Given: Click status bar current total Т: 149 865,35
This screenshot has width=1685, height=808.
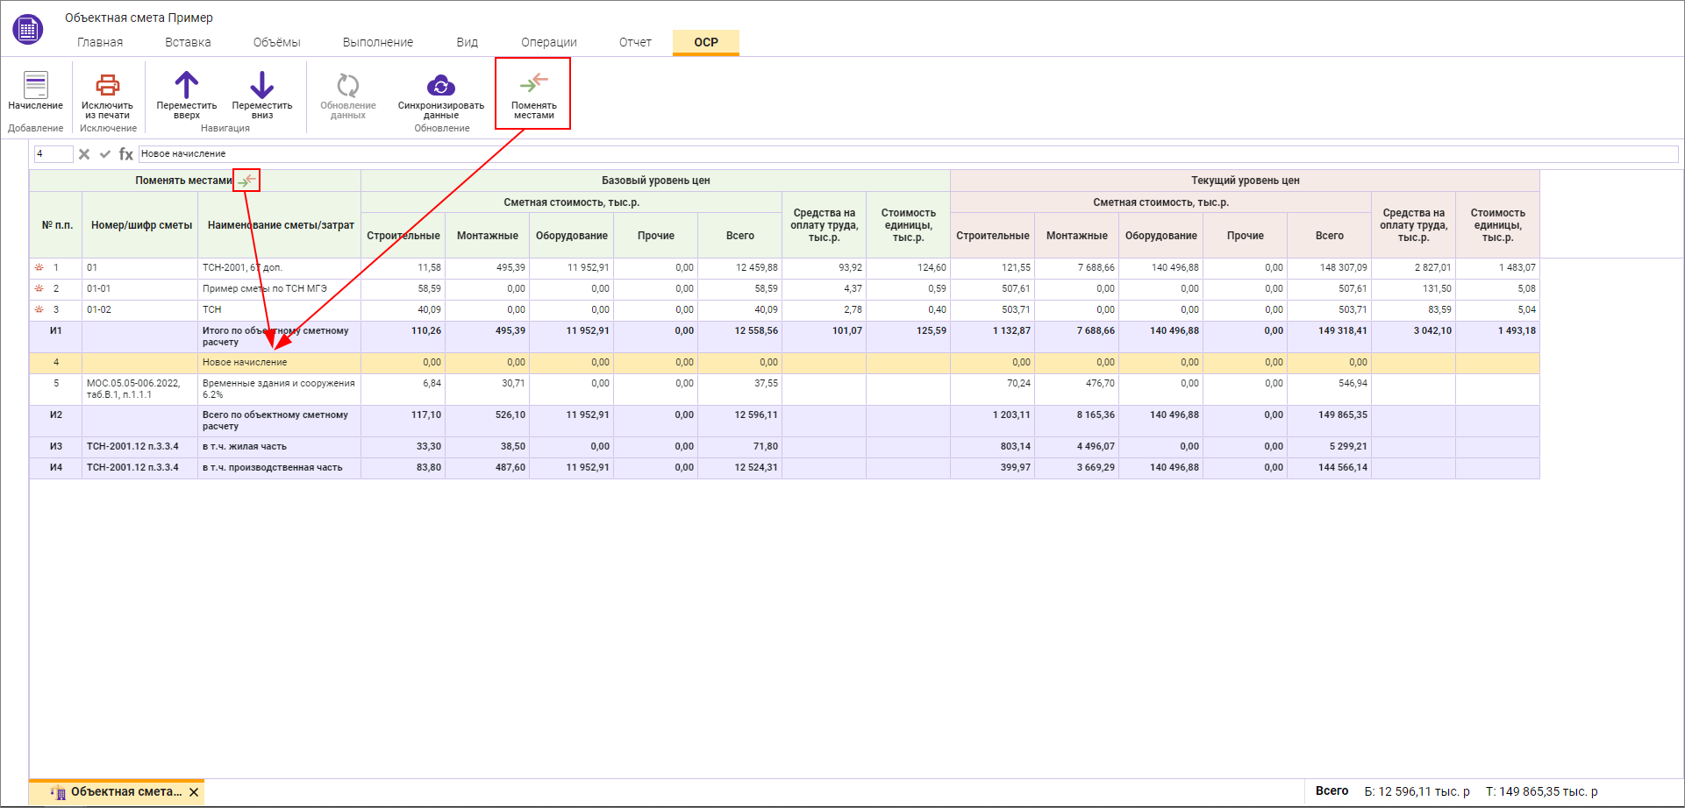Looking at the screenshot, I should (1541, 791).
